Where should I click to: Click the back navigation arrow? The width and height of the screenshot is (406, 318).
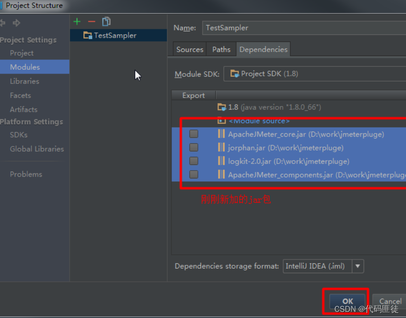(x=2, y=23)
